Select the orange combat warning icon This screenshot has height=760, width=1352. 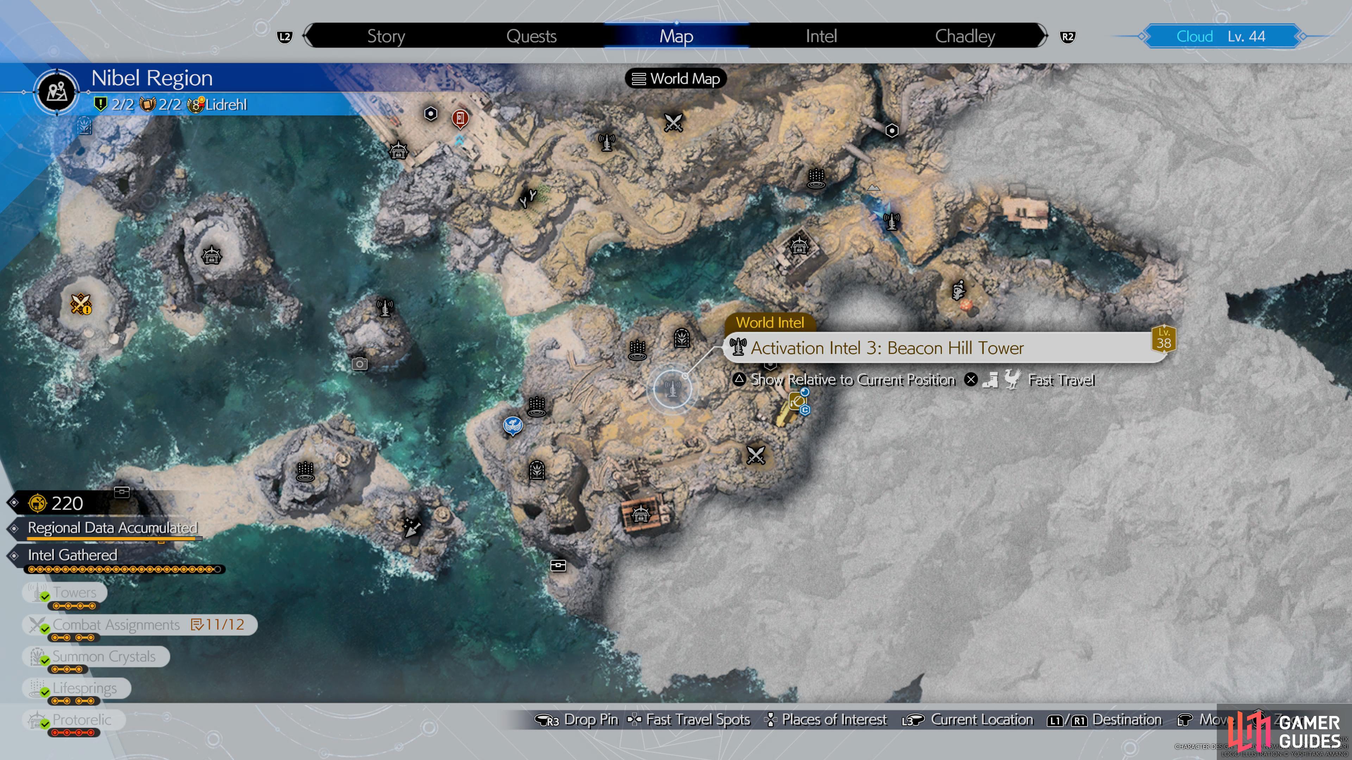click(x=81, y=304)
